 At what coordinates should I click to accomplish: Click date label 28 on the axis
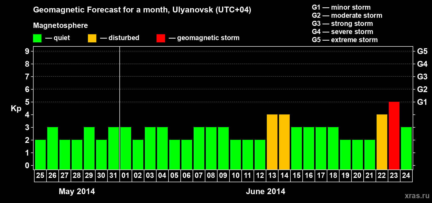click(x=77, y=175)
